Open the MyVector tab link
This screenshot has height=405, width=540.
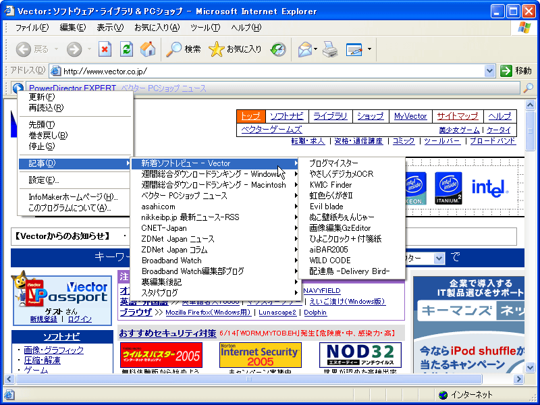[410, 116]
